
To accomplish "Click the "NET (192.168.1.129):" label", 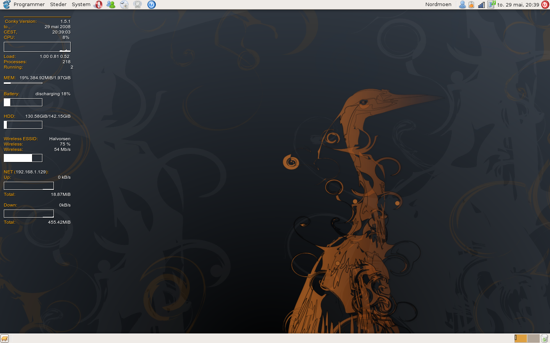I will (x=26, y=172).
